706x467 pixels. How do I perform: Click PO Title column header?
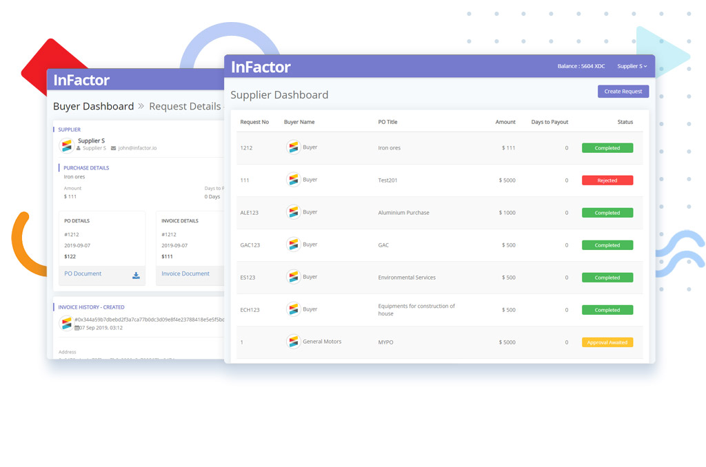pyautogui.click(x=387, y=122)
